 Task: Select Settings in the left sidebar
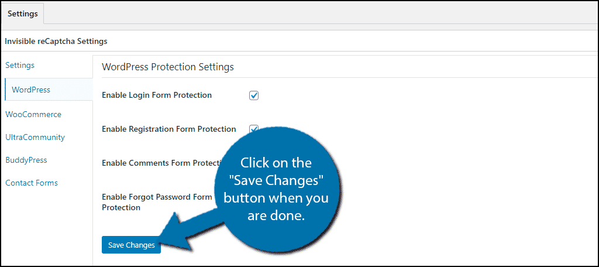(20, 65)
